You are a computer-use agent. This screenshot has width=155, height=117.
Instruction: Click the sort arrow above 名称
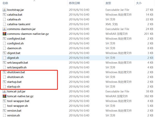point(34,1)
